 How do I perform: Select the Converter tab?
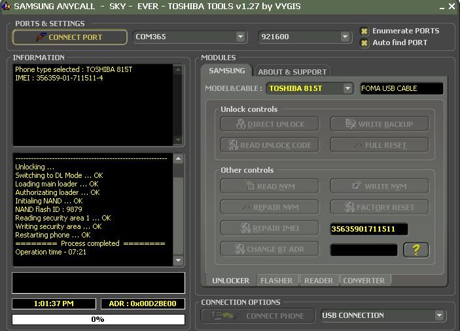[364, 281]
